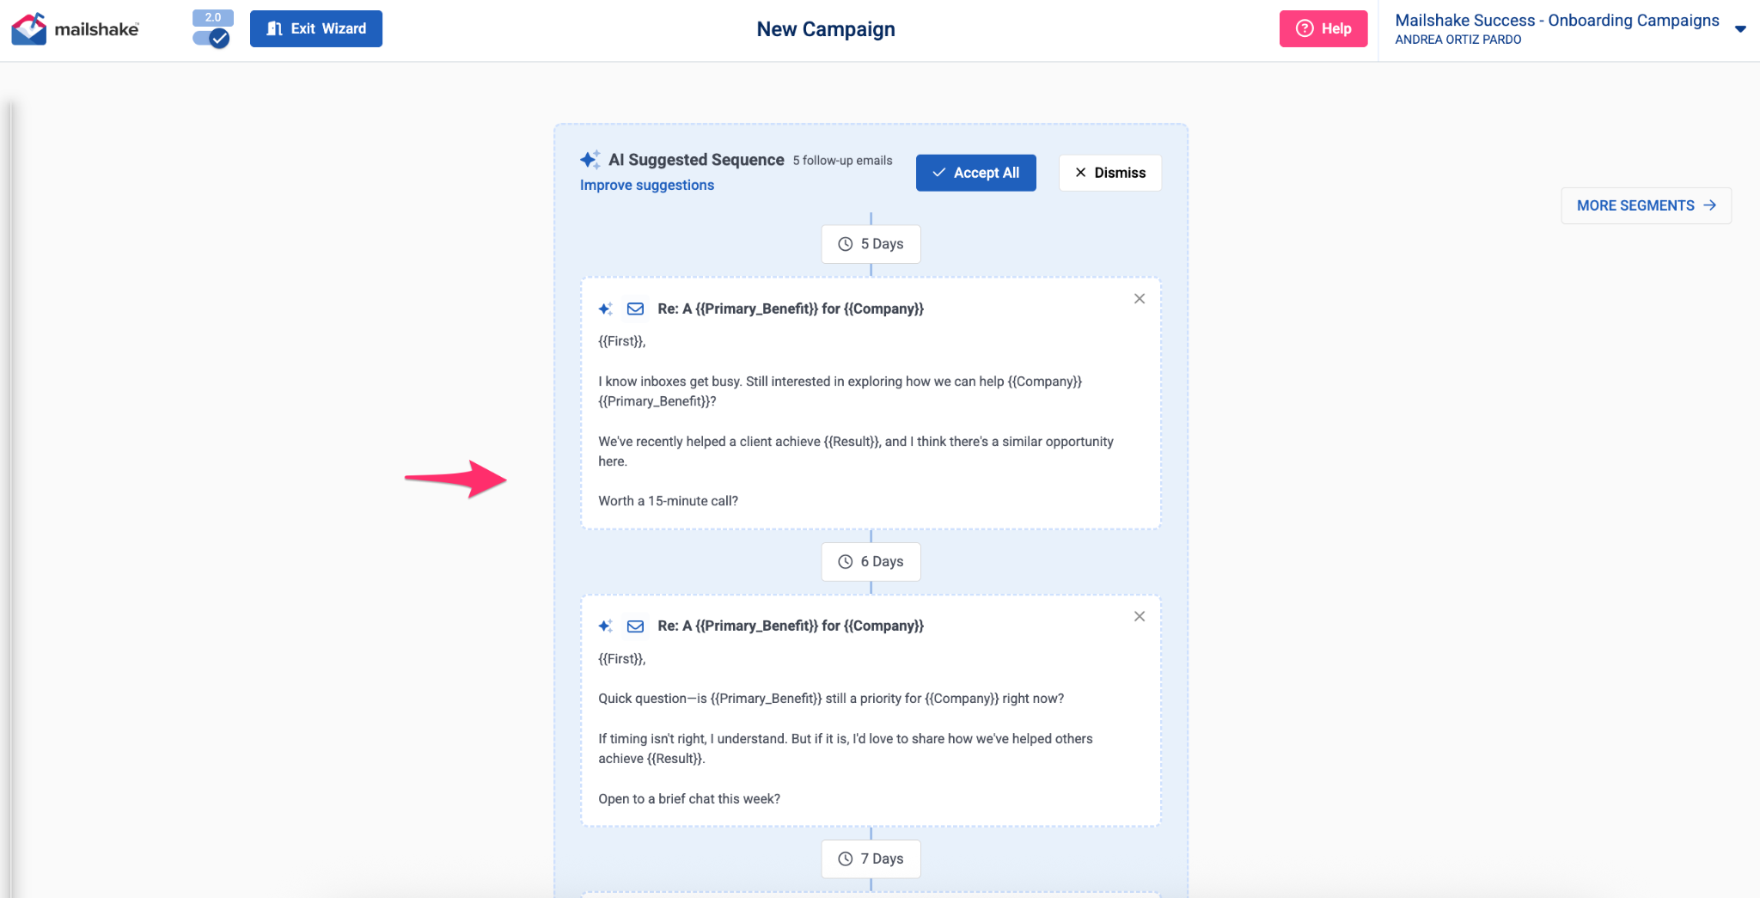Screen dimensions: 1760x898
Task: Click the New Campaign title
Action: [826, 29]
